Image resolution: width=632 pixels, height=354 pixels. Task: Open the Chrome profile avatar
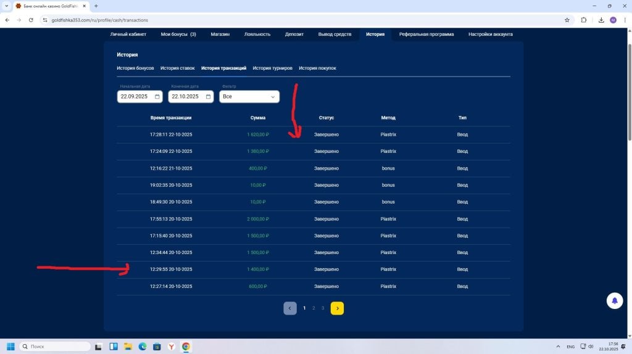click(x=613, y=20)
